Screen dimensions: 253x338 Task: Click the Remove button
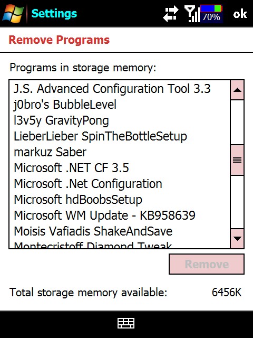click(207, 264)
